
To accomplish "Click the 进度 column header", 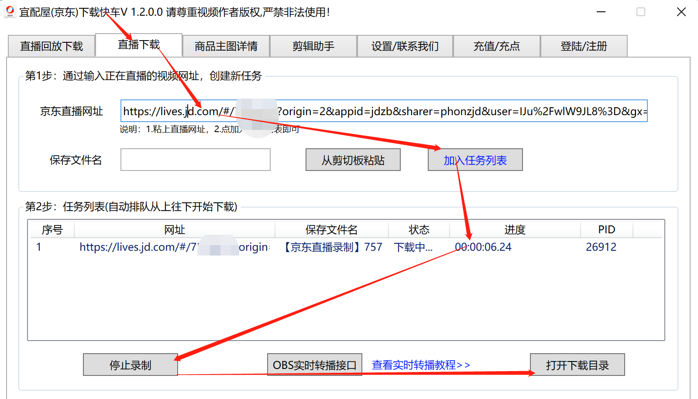I will click(x=515, y=230).
